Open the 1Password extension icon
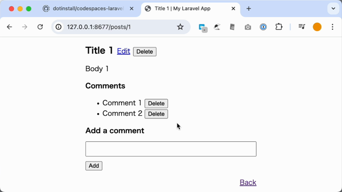 coord(263,27)
